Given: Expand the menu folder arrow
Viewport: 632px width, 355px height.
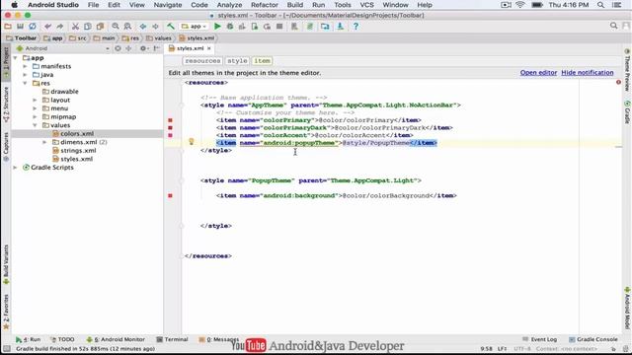Looking at the screenshot, I should click(x=36, y=108).
